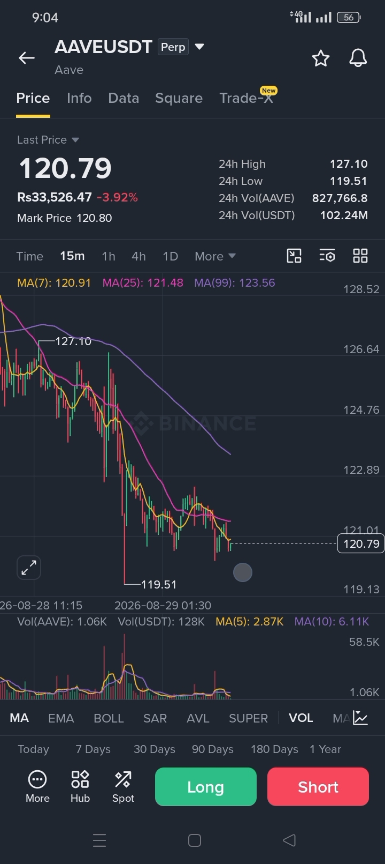Viewport: 385px width, 864px height.
Task: Tap the Perp contract type badge
Action: 173,47
